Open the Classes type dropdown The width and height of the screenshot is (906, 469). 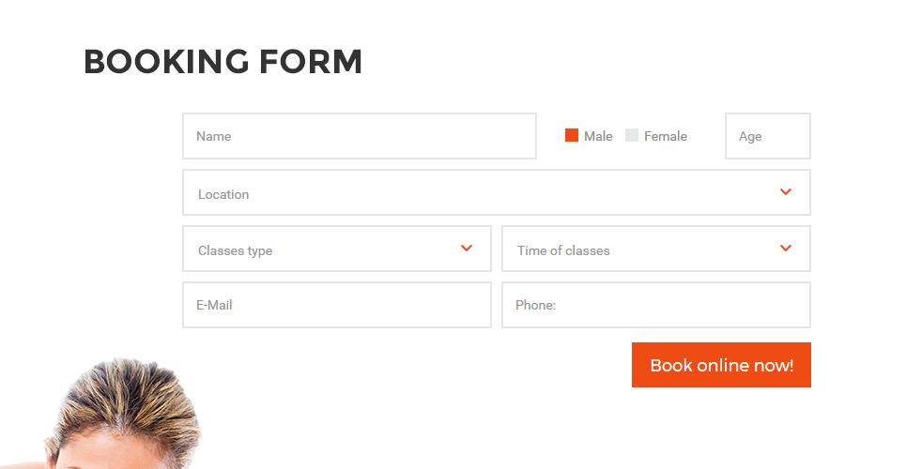click(337, 249)
